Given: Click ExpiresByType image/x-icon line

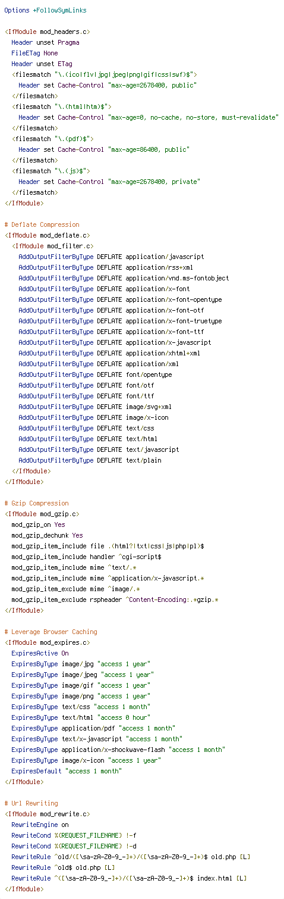Looking at the screenshot, I should click(x=86, y=761).
